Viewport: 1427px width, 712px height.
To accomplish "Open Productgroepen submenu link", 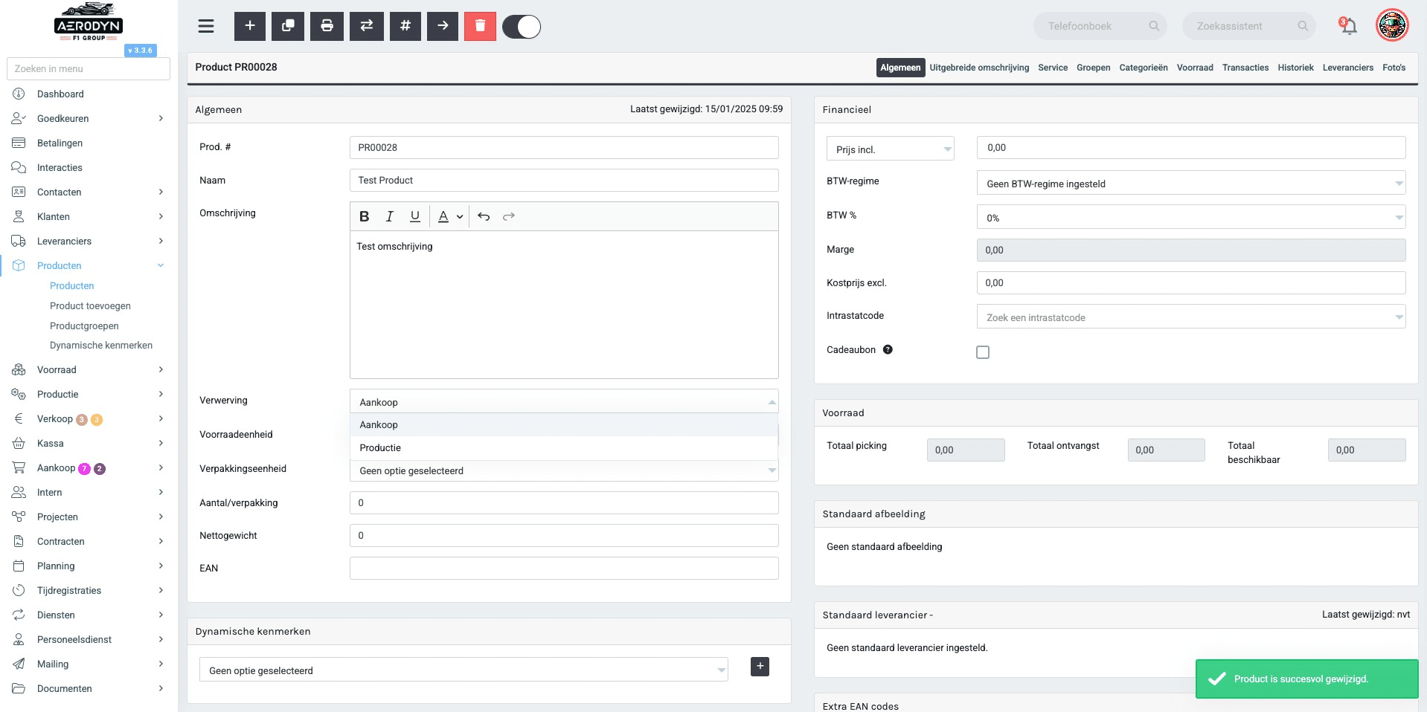I will tap(84, 326).
